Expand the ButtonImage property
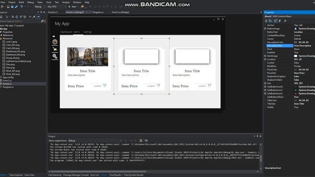Screen dimensions: 315x177 tap(265, 29)
